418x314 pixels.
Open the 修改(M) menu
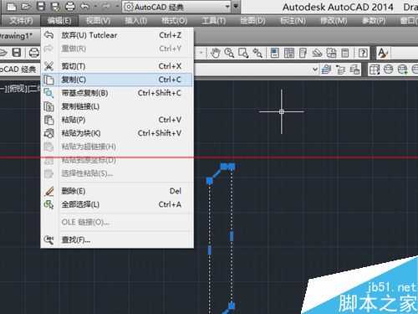point(334,21)
